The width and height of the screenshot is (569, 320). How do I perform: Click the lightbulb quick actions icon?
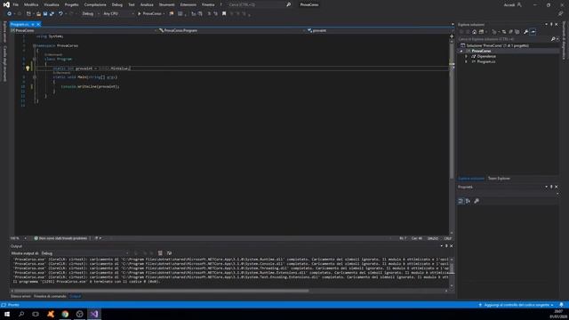(x=28, y=68)
